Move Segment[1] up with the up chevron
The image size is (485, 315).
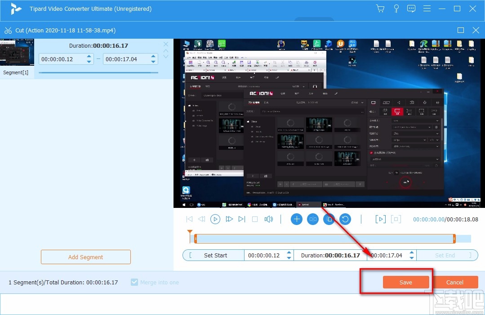tap(166, 50)
